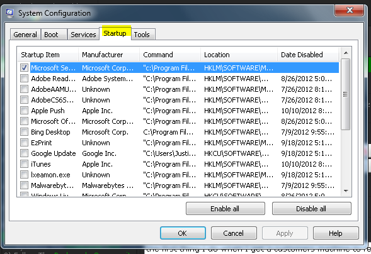Click the Disable all button
This screenshot has height=254, width=371.
click(x=311, y=209)
